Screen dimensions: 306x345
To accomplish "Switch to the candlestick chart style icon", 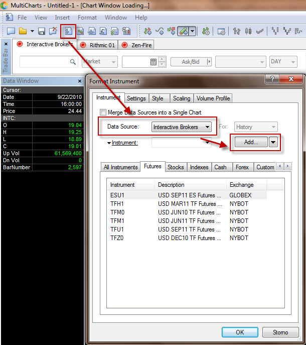I will point(248,31).
